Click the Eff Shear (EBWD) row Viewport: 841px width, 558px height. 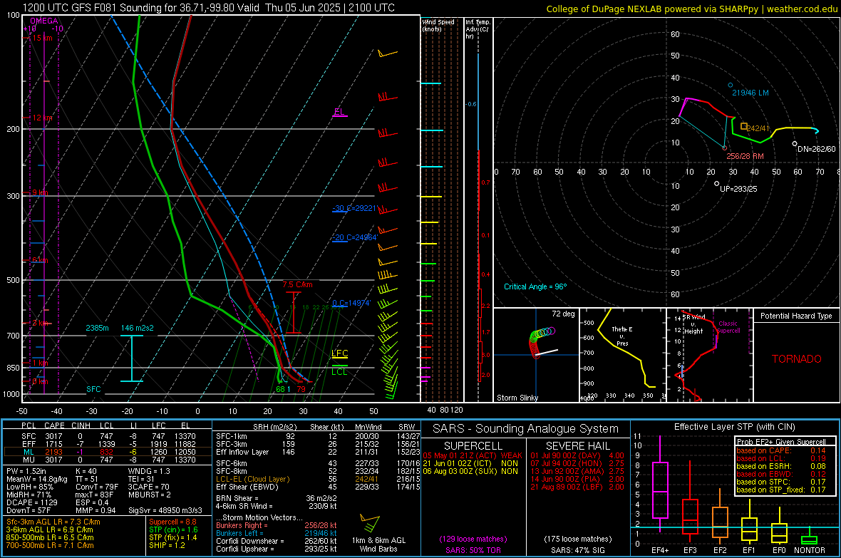pos(318,487)
